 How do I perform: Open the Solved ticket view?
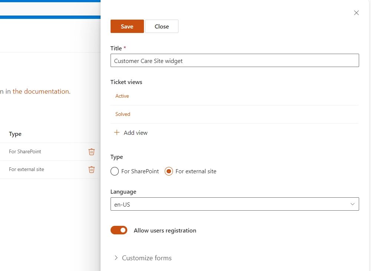tap(123, 114)
